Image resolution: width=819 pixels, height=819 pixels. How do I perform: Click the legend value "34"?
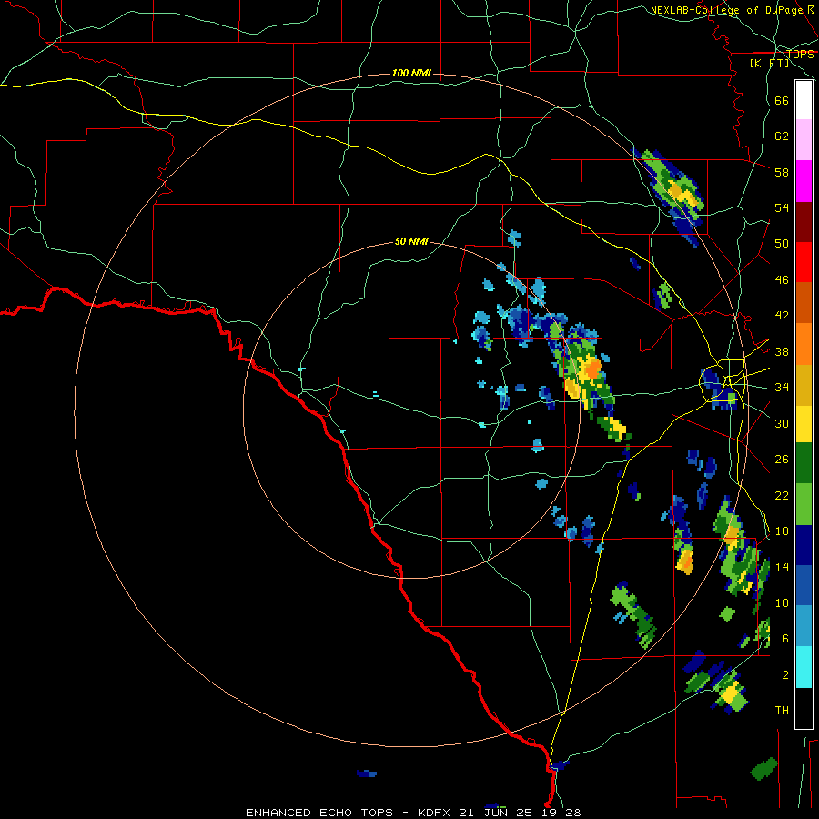click(782, 388)
